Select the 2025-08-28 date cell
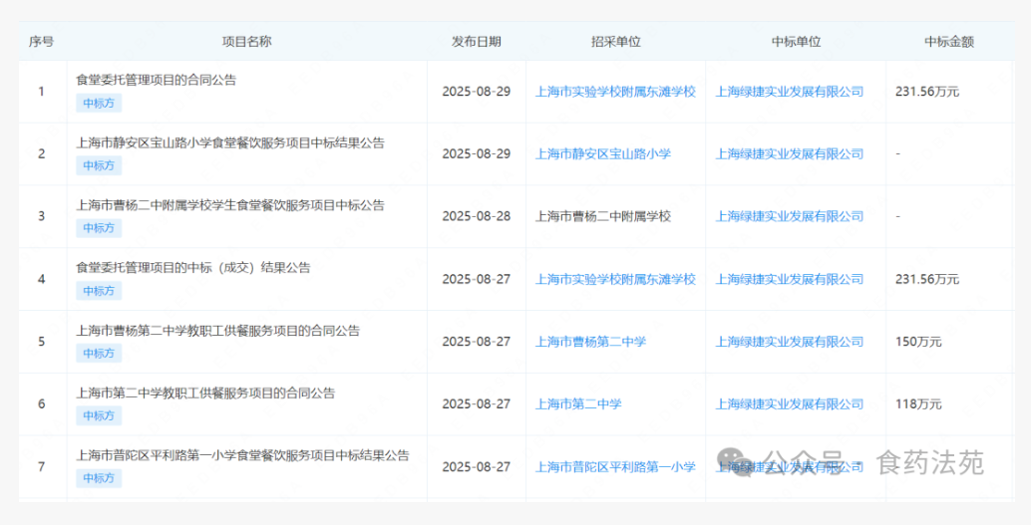 click(x=476, y=216)
